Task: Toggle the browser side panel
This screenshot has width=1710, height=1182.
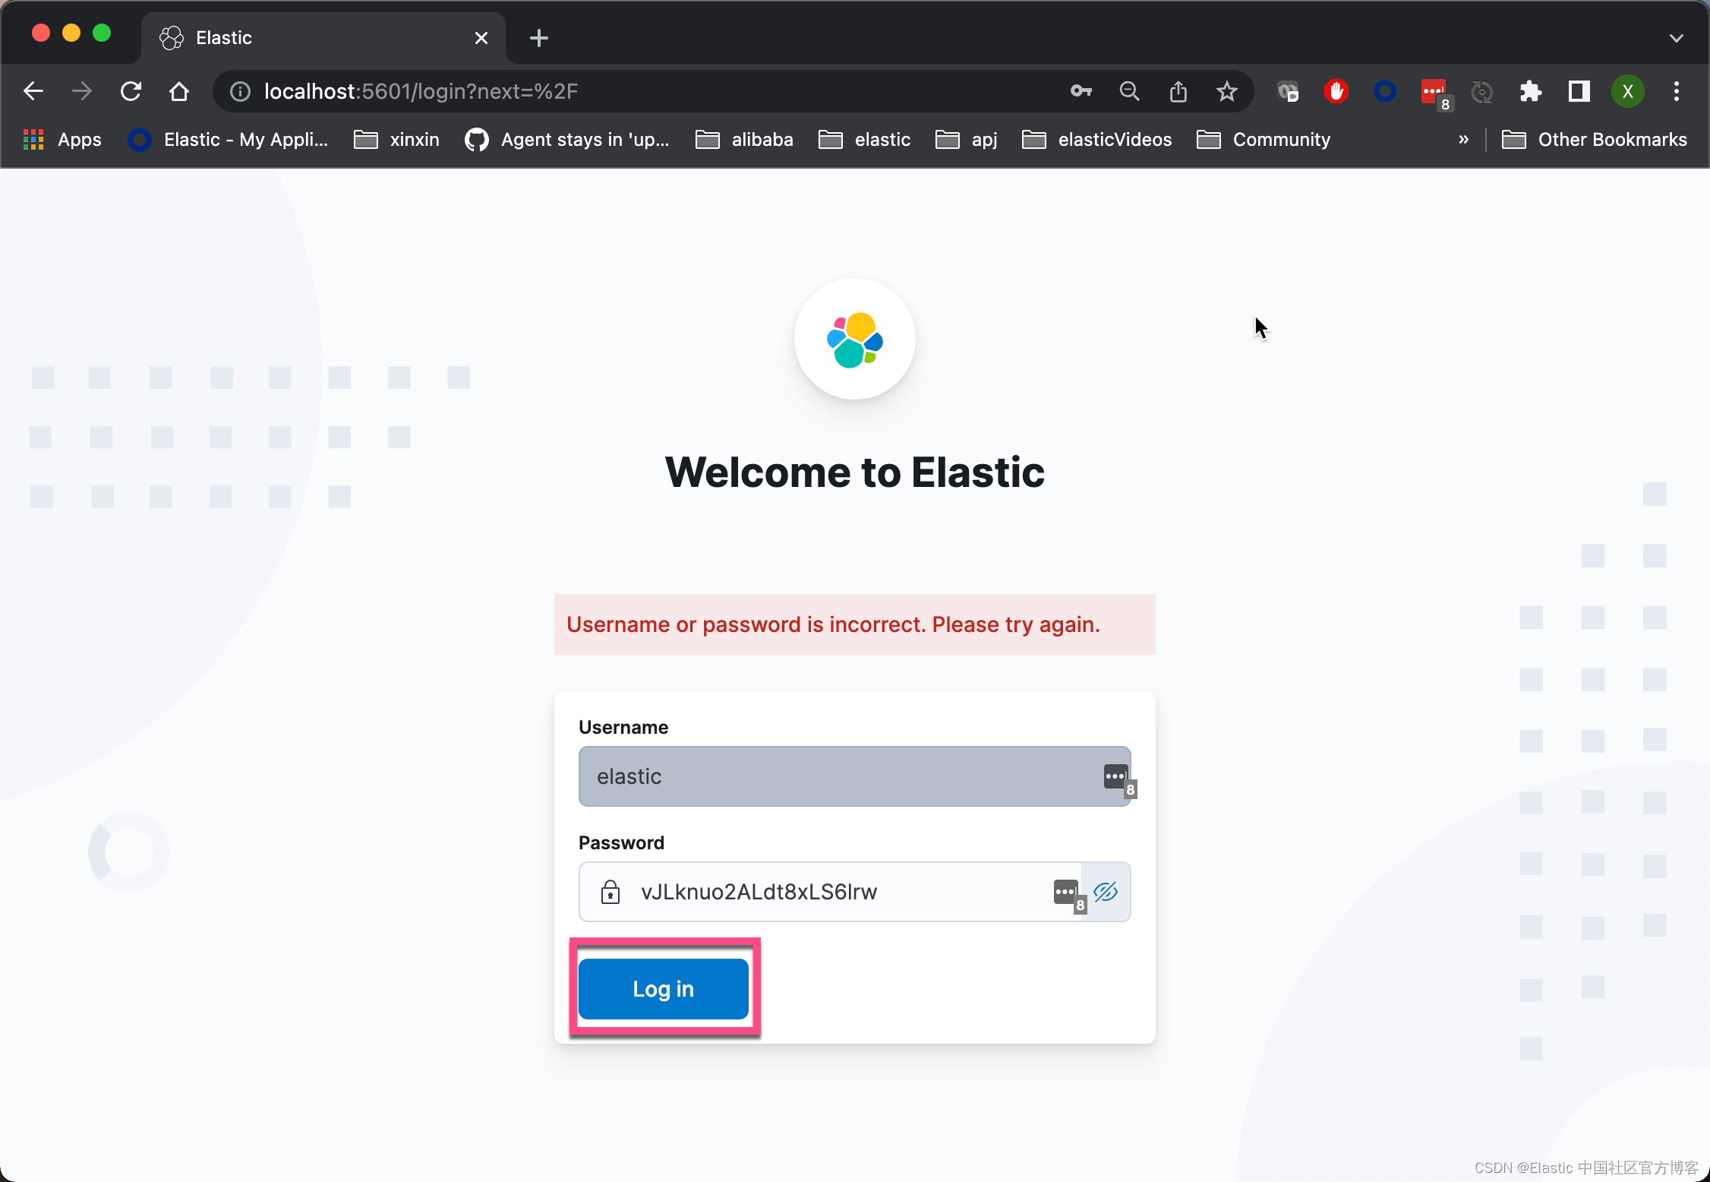Action: (x=1579, y=92)
